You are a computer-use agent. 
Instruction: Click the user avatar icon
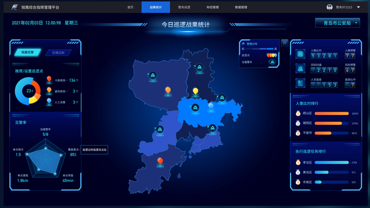(330, 7)
